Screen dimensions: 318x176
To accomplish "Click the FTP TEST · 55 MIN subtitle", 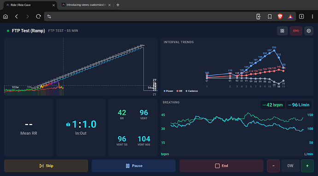I will pos(63,31).
